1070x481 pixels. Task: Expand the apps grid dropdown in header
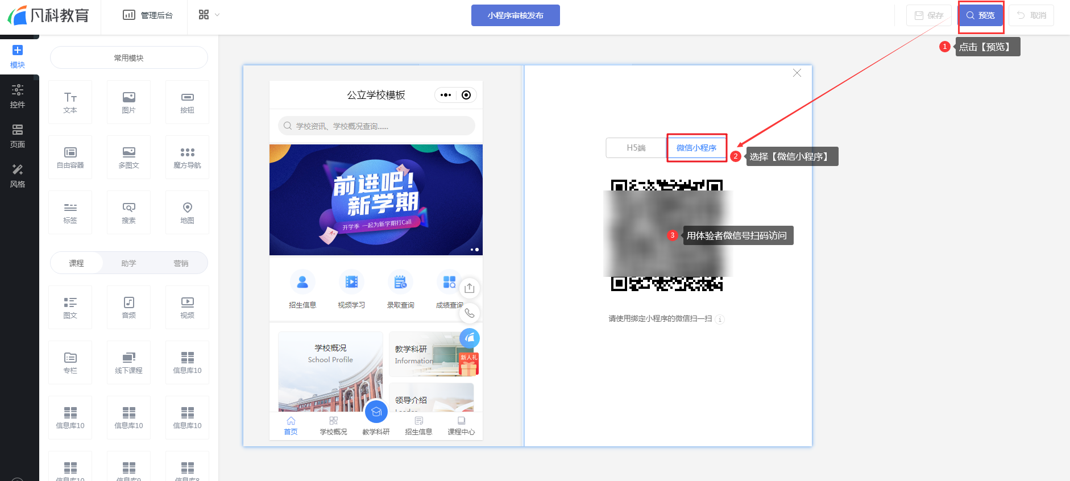coord(209,15)
